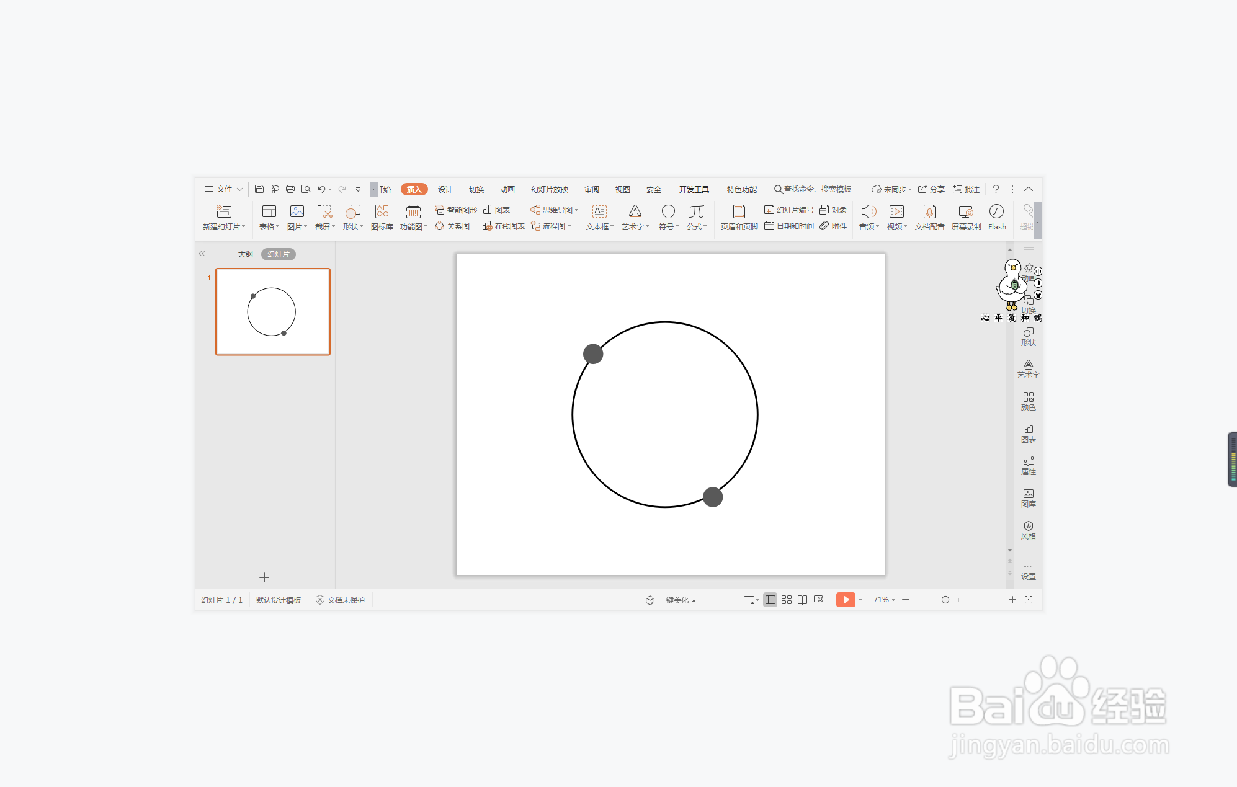
Task: Switch to the 动画 animation tab
Action: point(507,189)
